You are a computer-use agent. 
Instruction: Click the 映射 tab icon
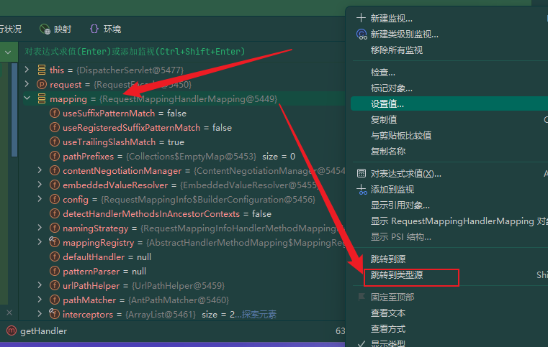click(x=45, y=29)
